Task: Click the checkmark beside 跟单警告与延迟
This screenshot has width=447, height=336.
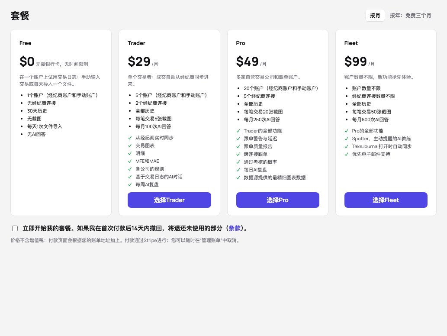Action: (238, 139)
